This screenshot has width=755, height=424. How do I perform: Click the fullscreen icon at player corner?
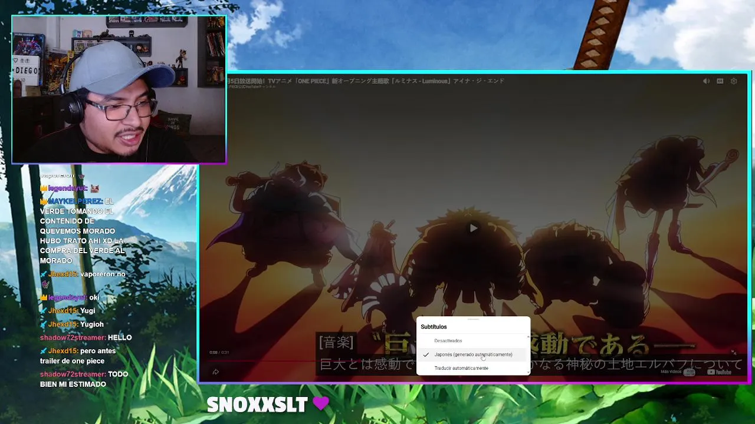(x=734, y=353)
